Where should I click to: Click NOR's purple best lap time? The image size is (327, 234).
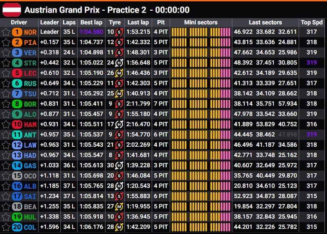[91, 32]
